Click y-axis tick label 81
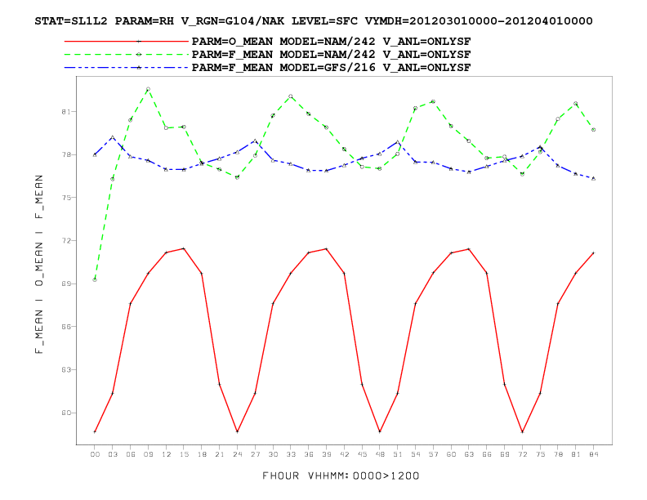The width and height of the screenshot is (647, 500). (66, 112)
